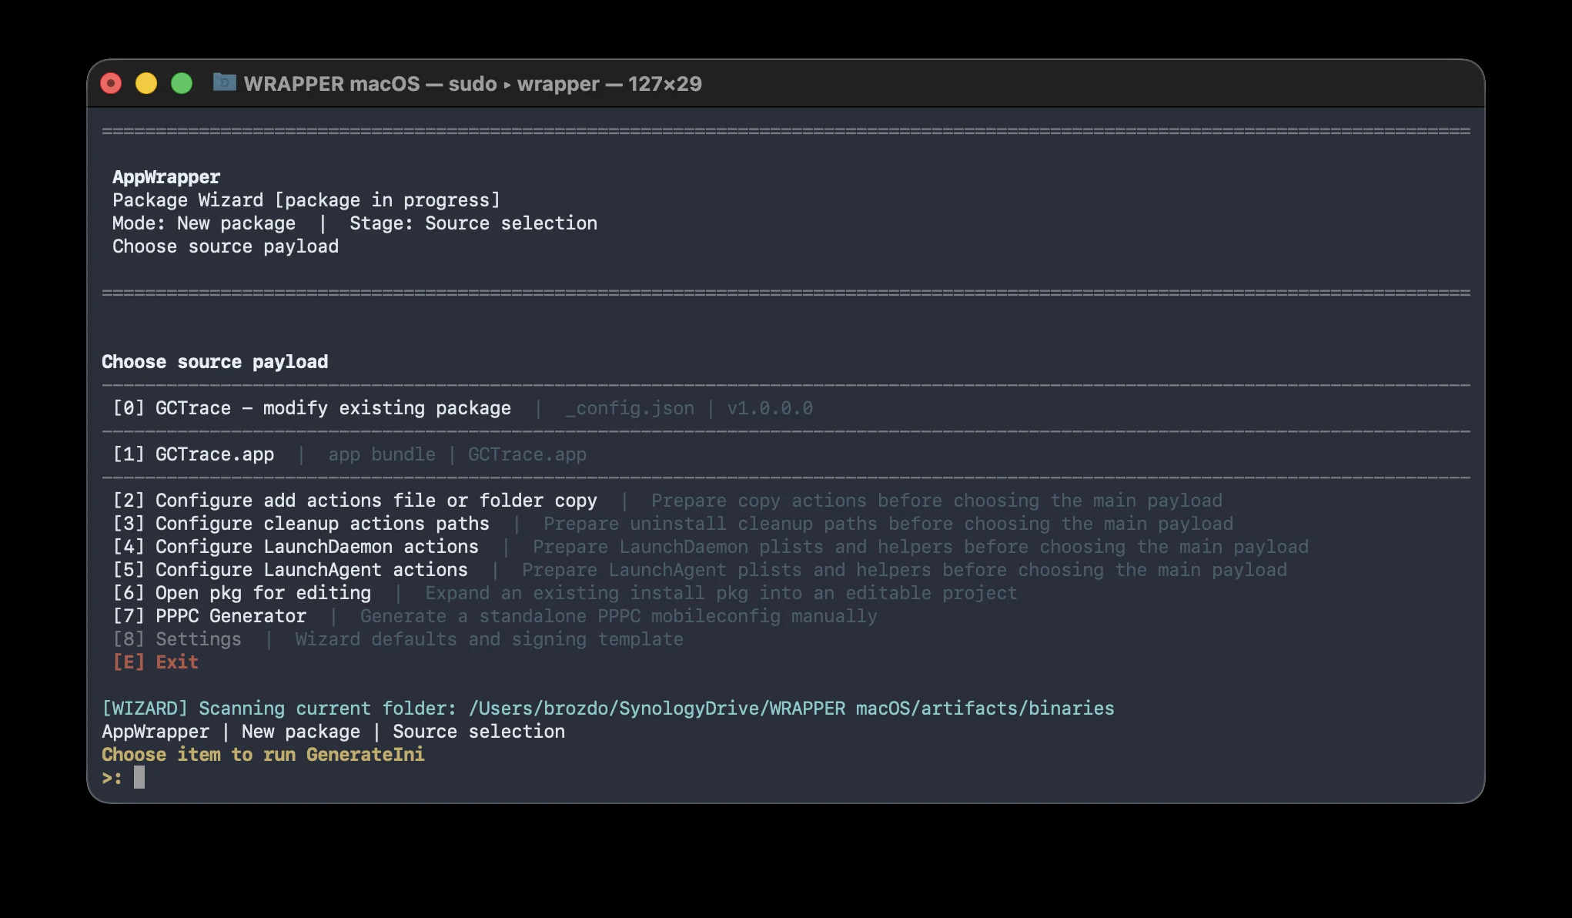1572x918 pixels.
Task: Click 'Prepare LaunchDaemon plists and helpers' description
Action: pos(921,547)
